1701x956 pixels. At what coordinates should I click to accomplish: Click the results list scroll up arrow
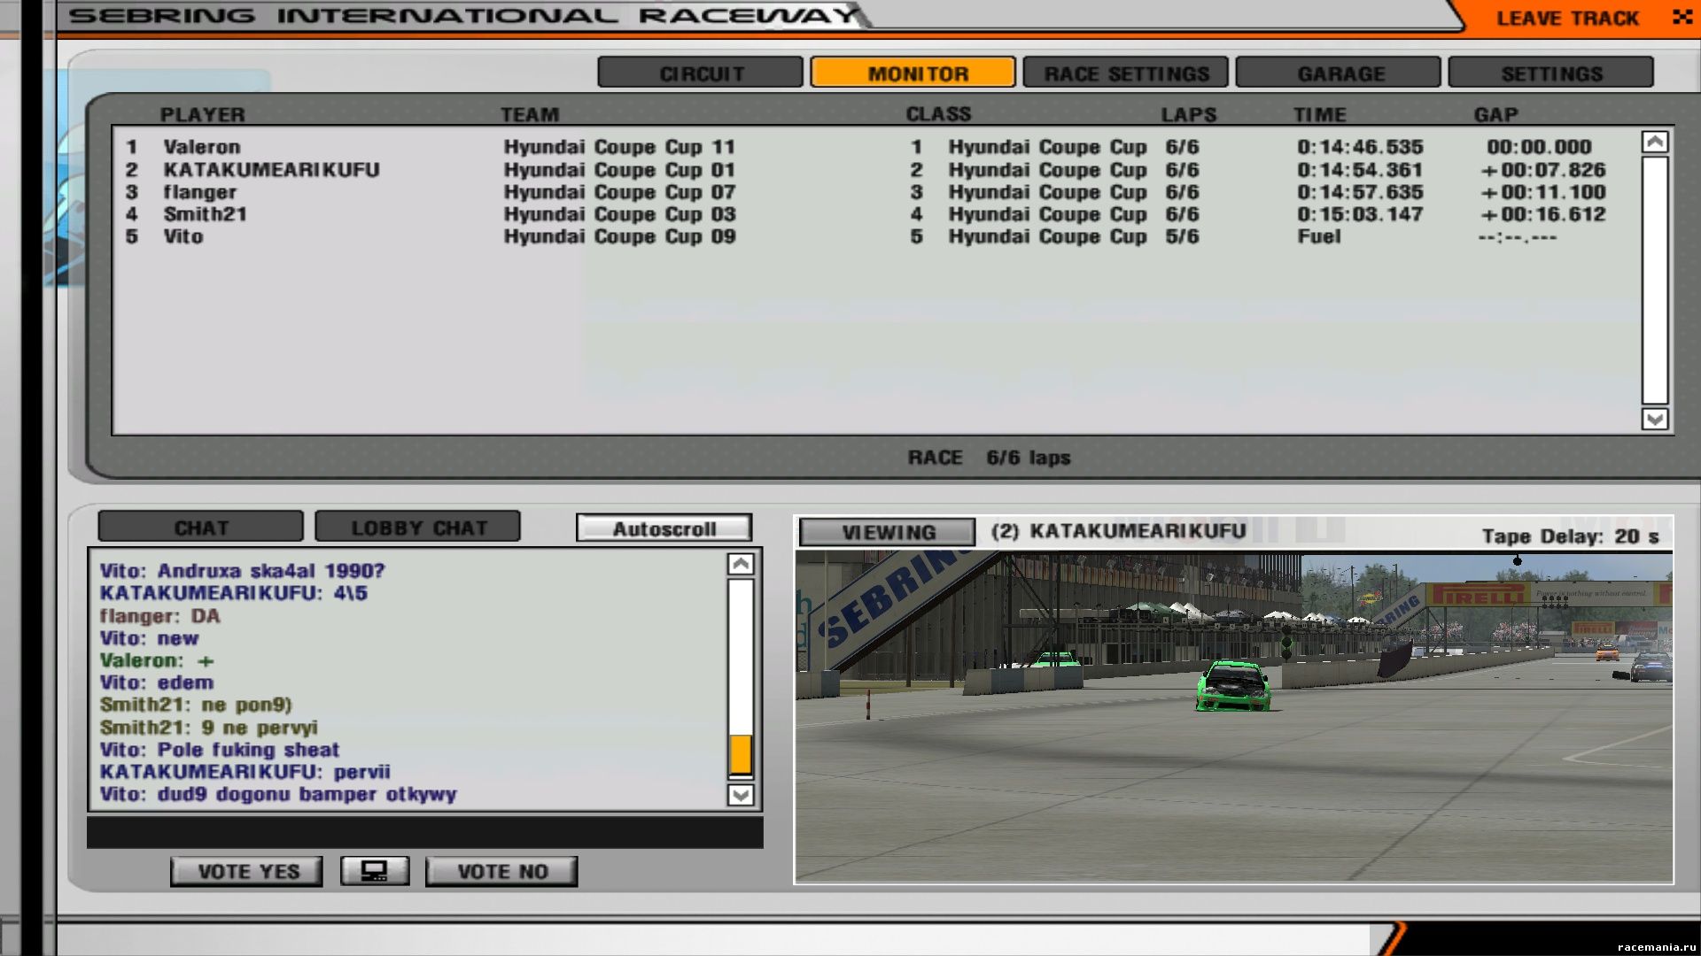click(x=1654, y=142)
